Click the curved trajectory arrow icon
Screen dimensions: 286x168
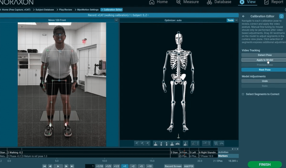tap(205, 143)
